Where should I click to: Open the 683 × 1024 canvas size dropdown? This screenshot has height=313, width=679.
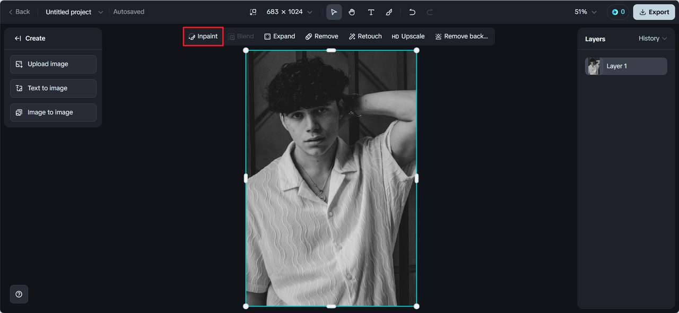pos(289,12)
